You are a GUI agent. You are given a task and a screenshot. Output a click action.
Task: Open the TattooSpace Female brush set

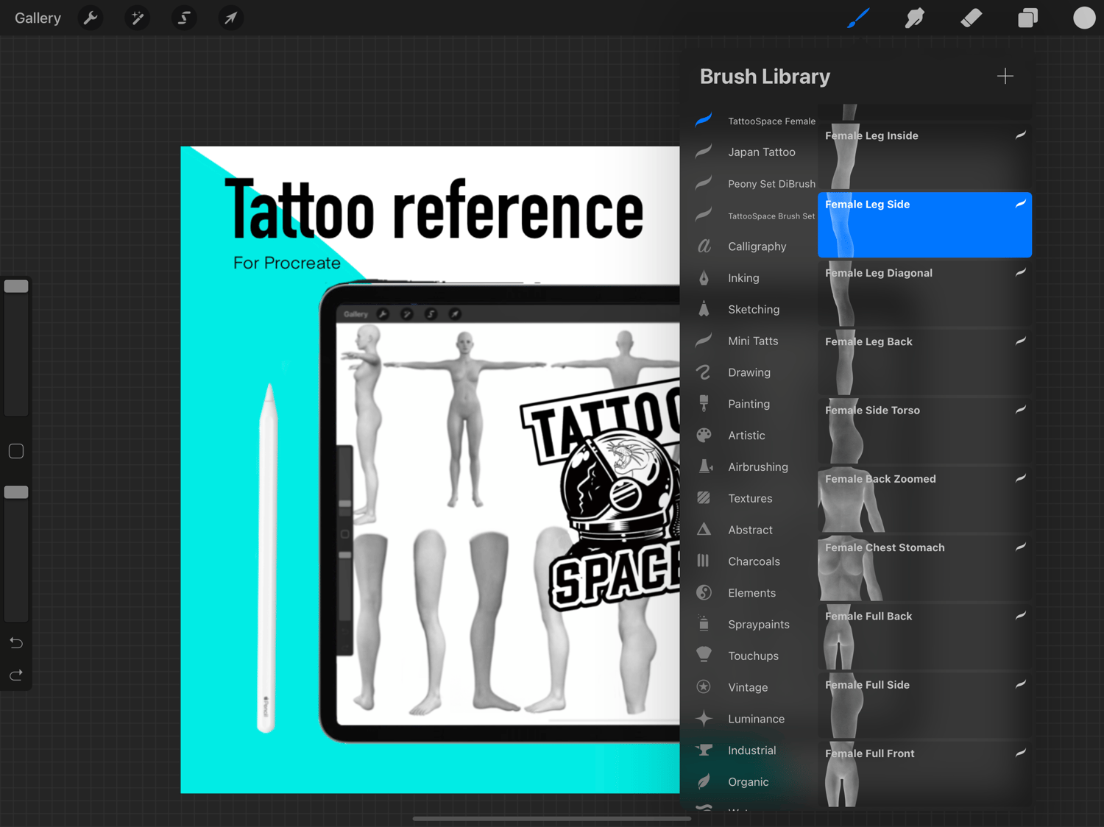[x=755, y=121]
